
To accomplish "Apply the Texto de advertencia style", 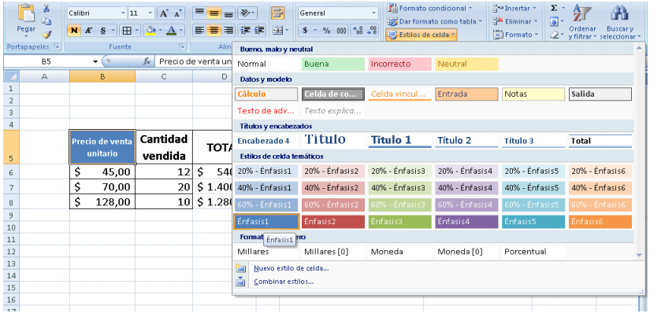I will click(266, 111).
